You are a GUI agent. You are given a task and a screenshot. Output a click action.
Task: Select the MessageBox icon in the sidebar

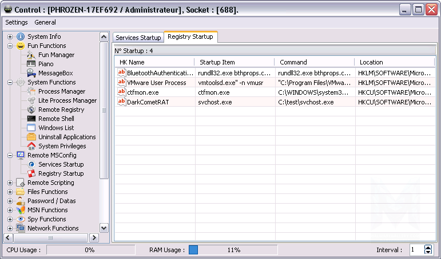(31, 73)
